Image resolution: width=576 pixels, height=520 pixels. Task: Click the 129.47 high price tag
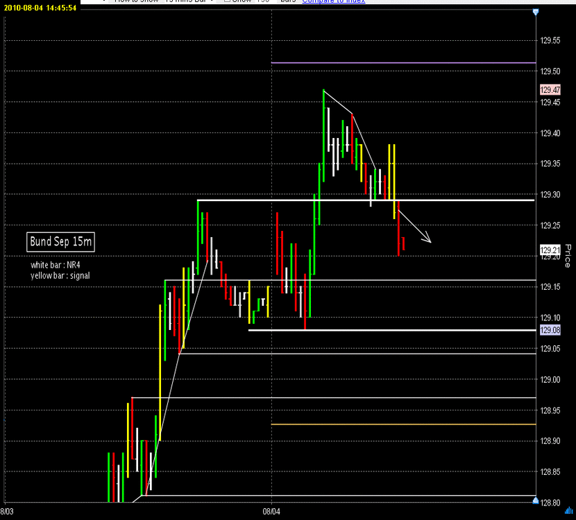pyautogui.click(x=550, y=90)
